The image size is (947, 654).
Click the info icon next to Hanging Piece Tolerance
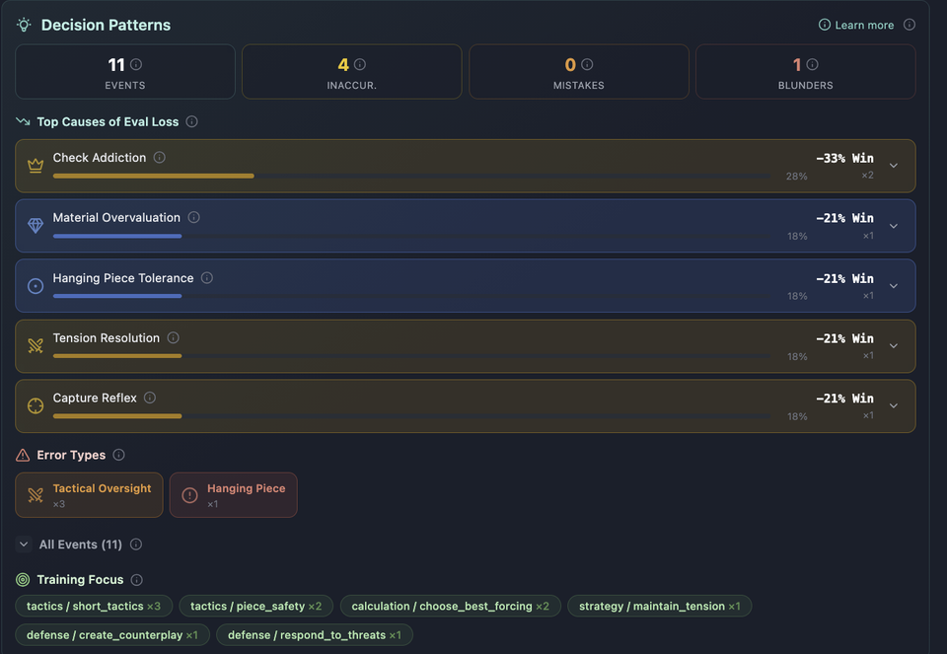[x=207, y=277]
